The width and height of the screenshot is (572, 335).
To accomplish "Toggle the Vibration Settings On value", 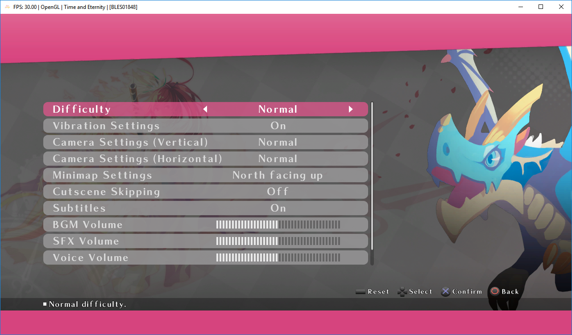I will click(278, 126).
